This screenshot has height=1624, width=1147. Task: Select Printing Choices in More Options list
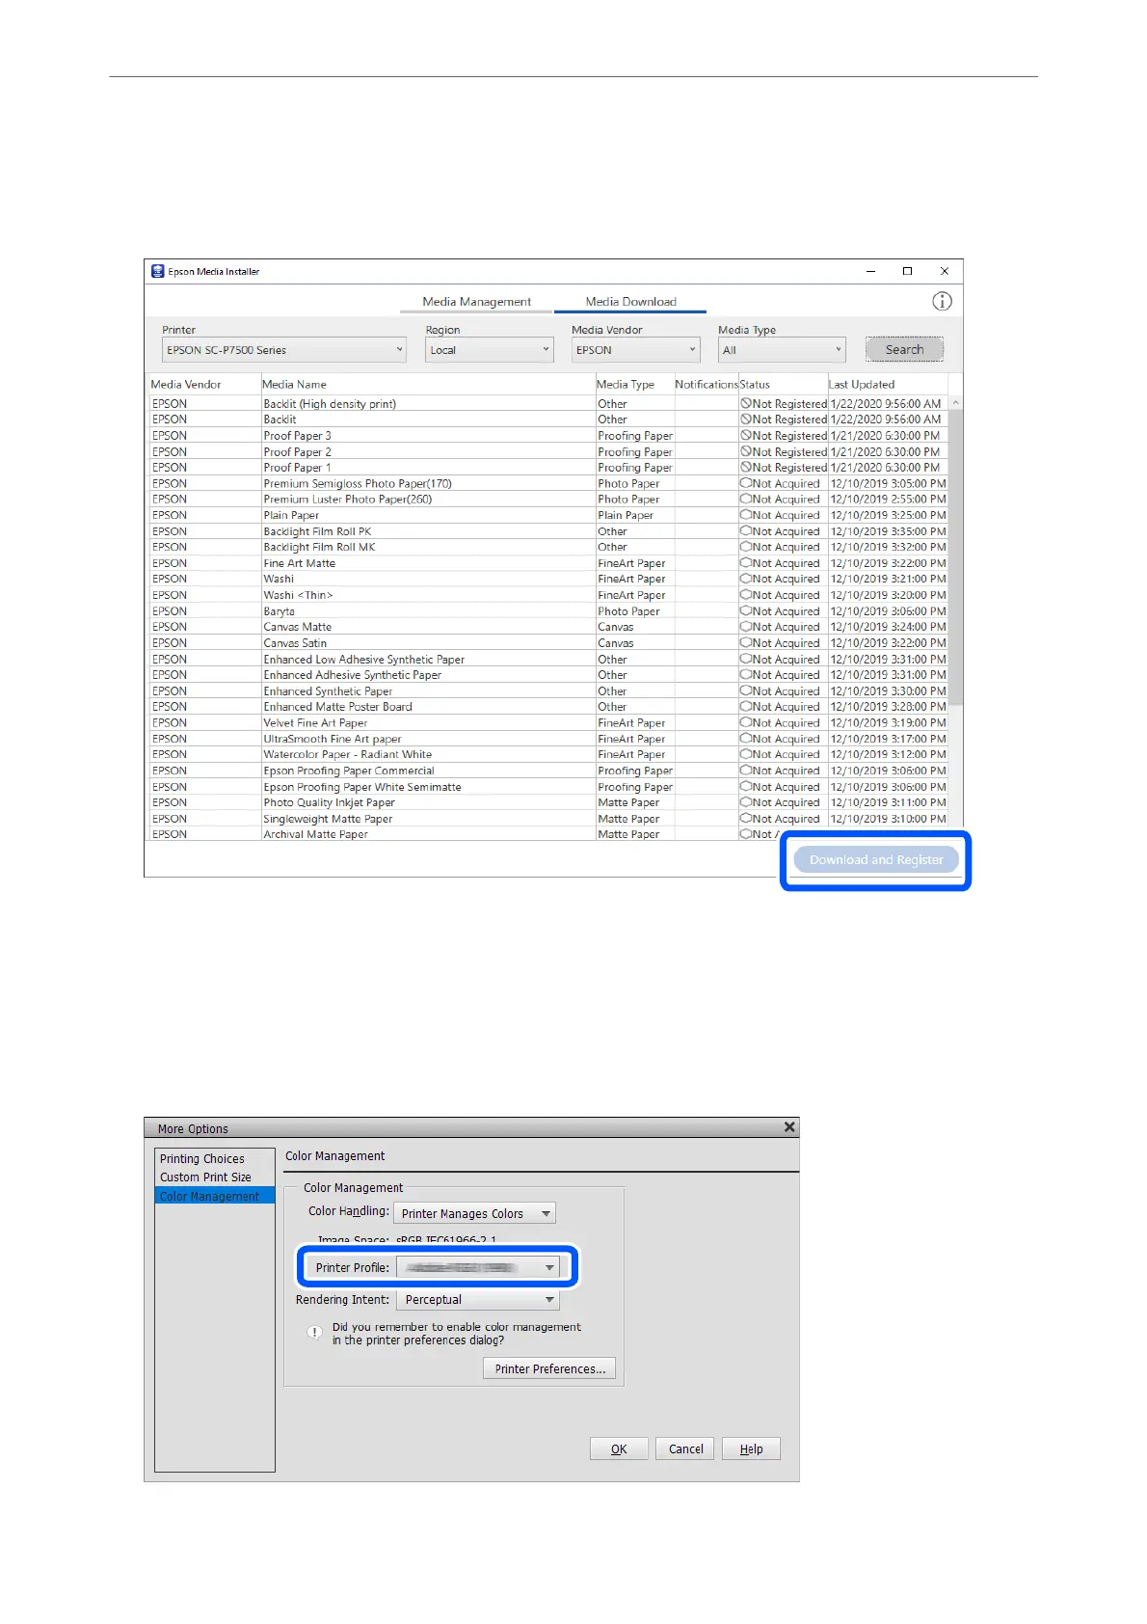[x=214, y=1159]
